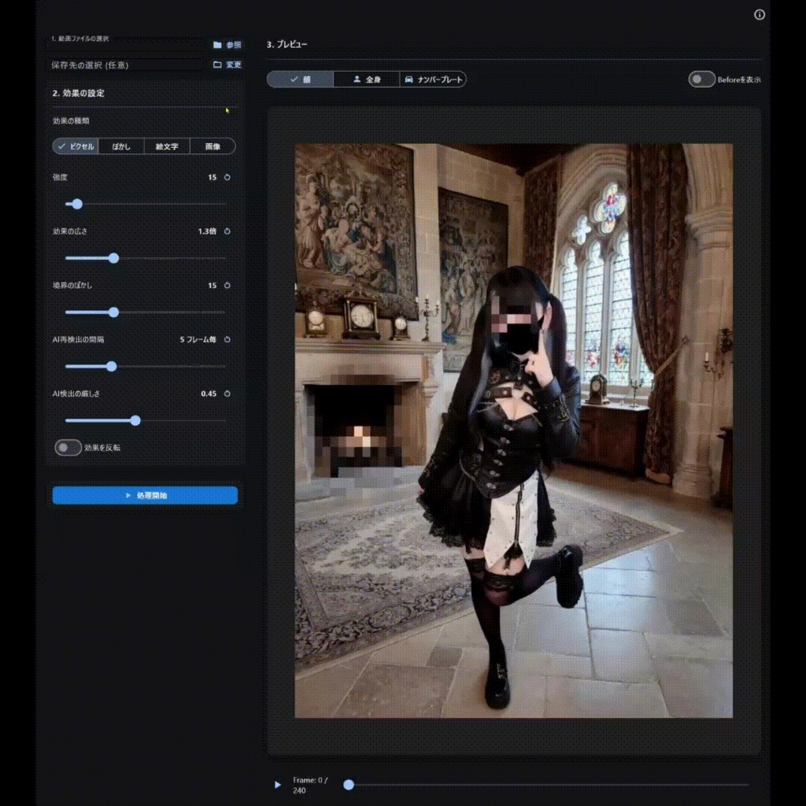Screen dimensions: 806x806
Task: Browse for video file via 参照 button
Action: click(227, 45)
